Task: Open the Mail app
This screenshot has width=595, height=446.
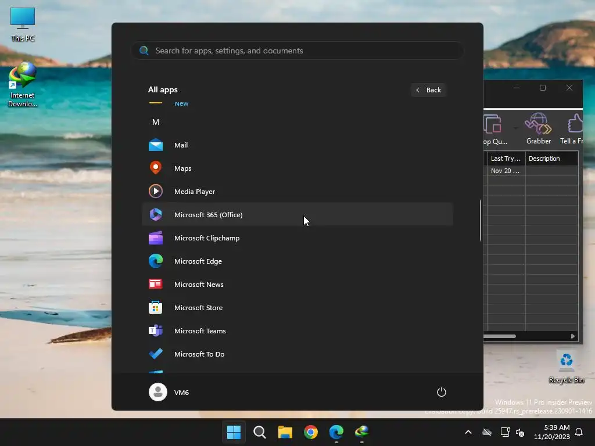Action: pos(297,145)
